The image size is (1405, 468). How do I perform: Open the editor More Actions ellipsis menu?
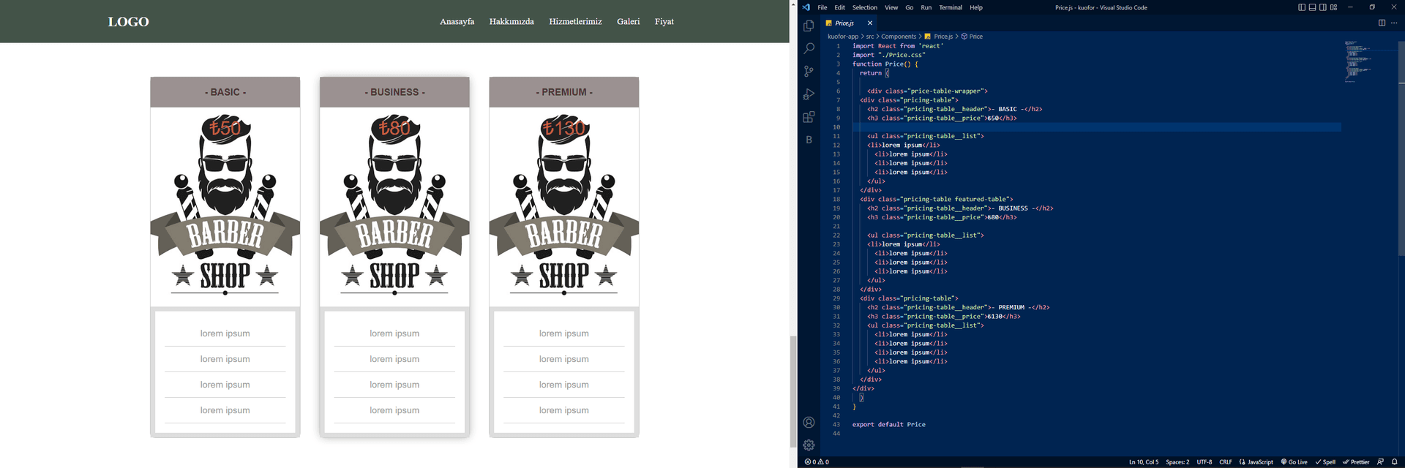[1393, 23]
